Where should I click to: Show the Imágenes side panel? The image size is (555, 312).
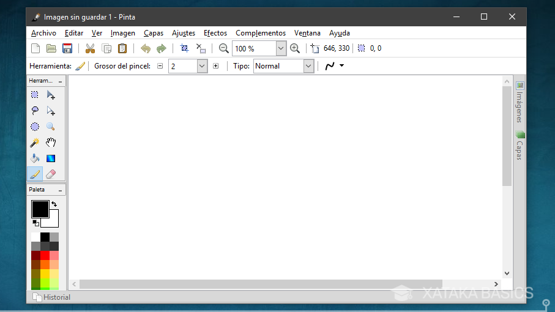[520, 102]
